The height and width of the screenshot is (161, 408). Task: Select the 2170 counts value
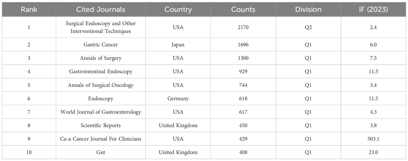(243, 27)
